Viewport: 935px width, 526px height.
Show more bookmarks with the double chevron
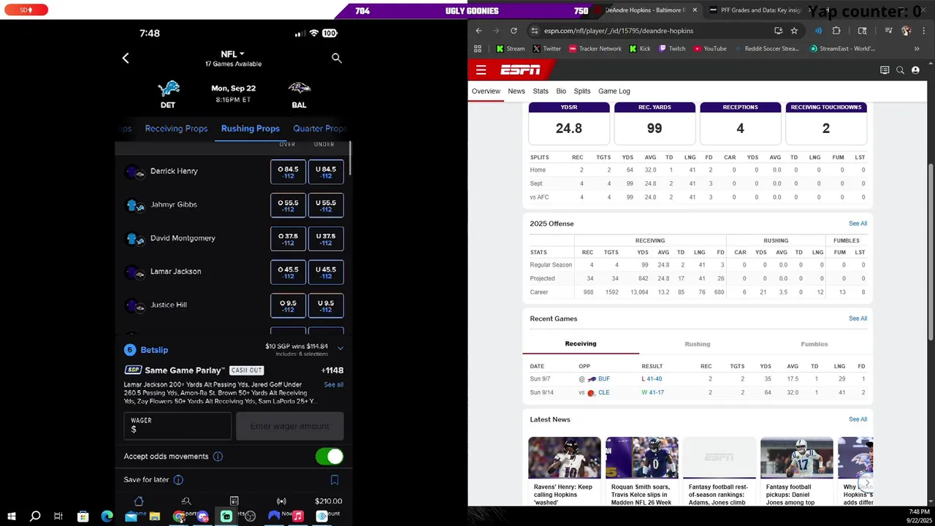click(917, 49)
